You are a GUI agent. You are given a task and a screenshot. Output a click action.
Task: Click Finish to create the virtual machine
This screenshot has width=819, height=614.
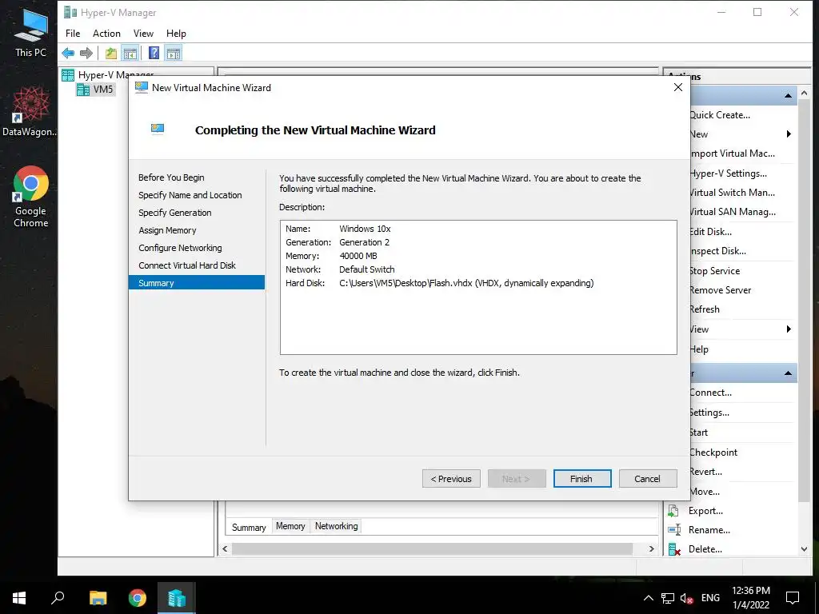[582, 479]
